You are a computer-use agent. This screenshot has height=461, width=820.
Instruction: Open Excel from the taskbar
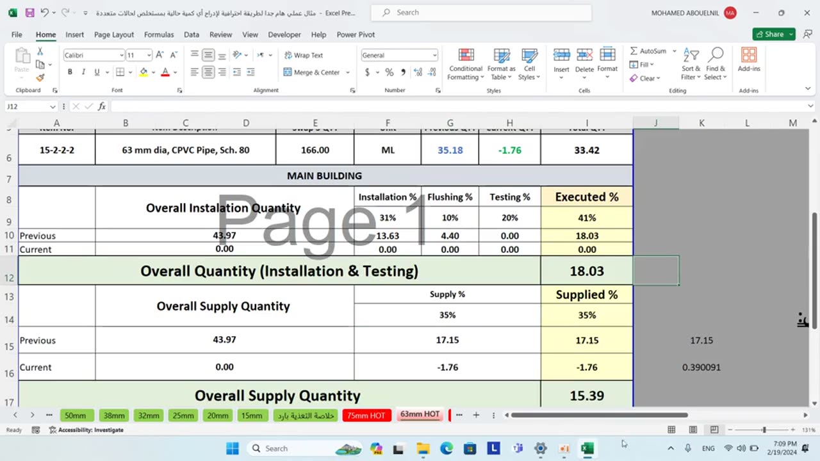(x=587, y=448)
